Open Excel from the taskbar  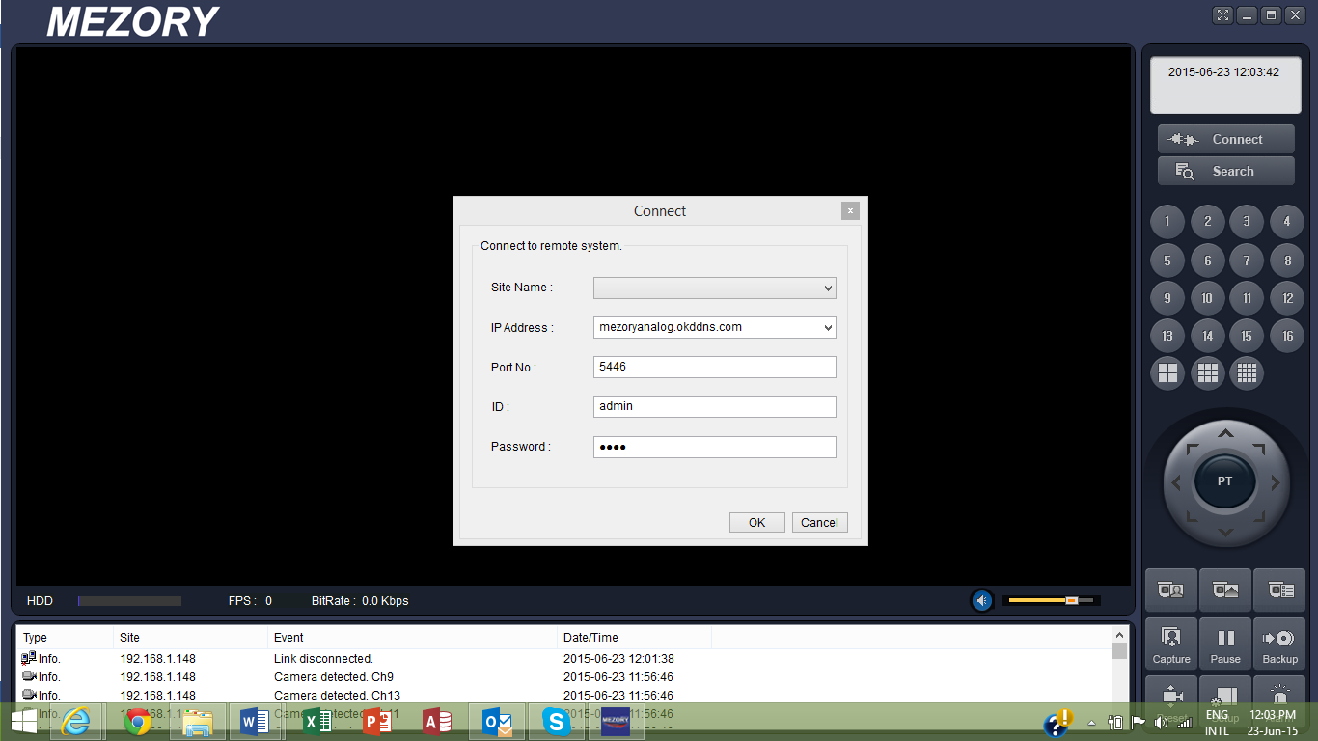pos(316,722)
